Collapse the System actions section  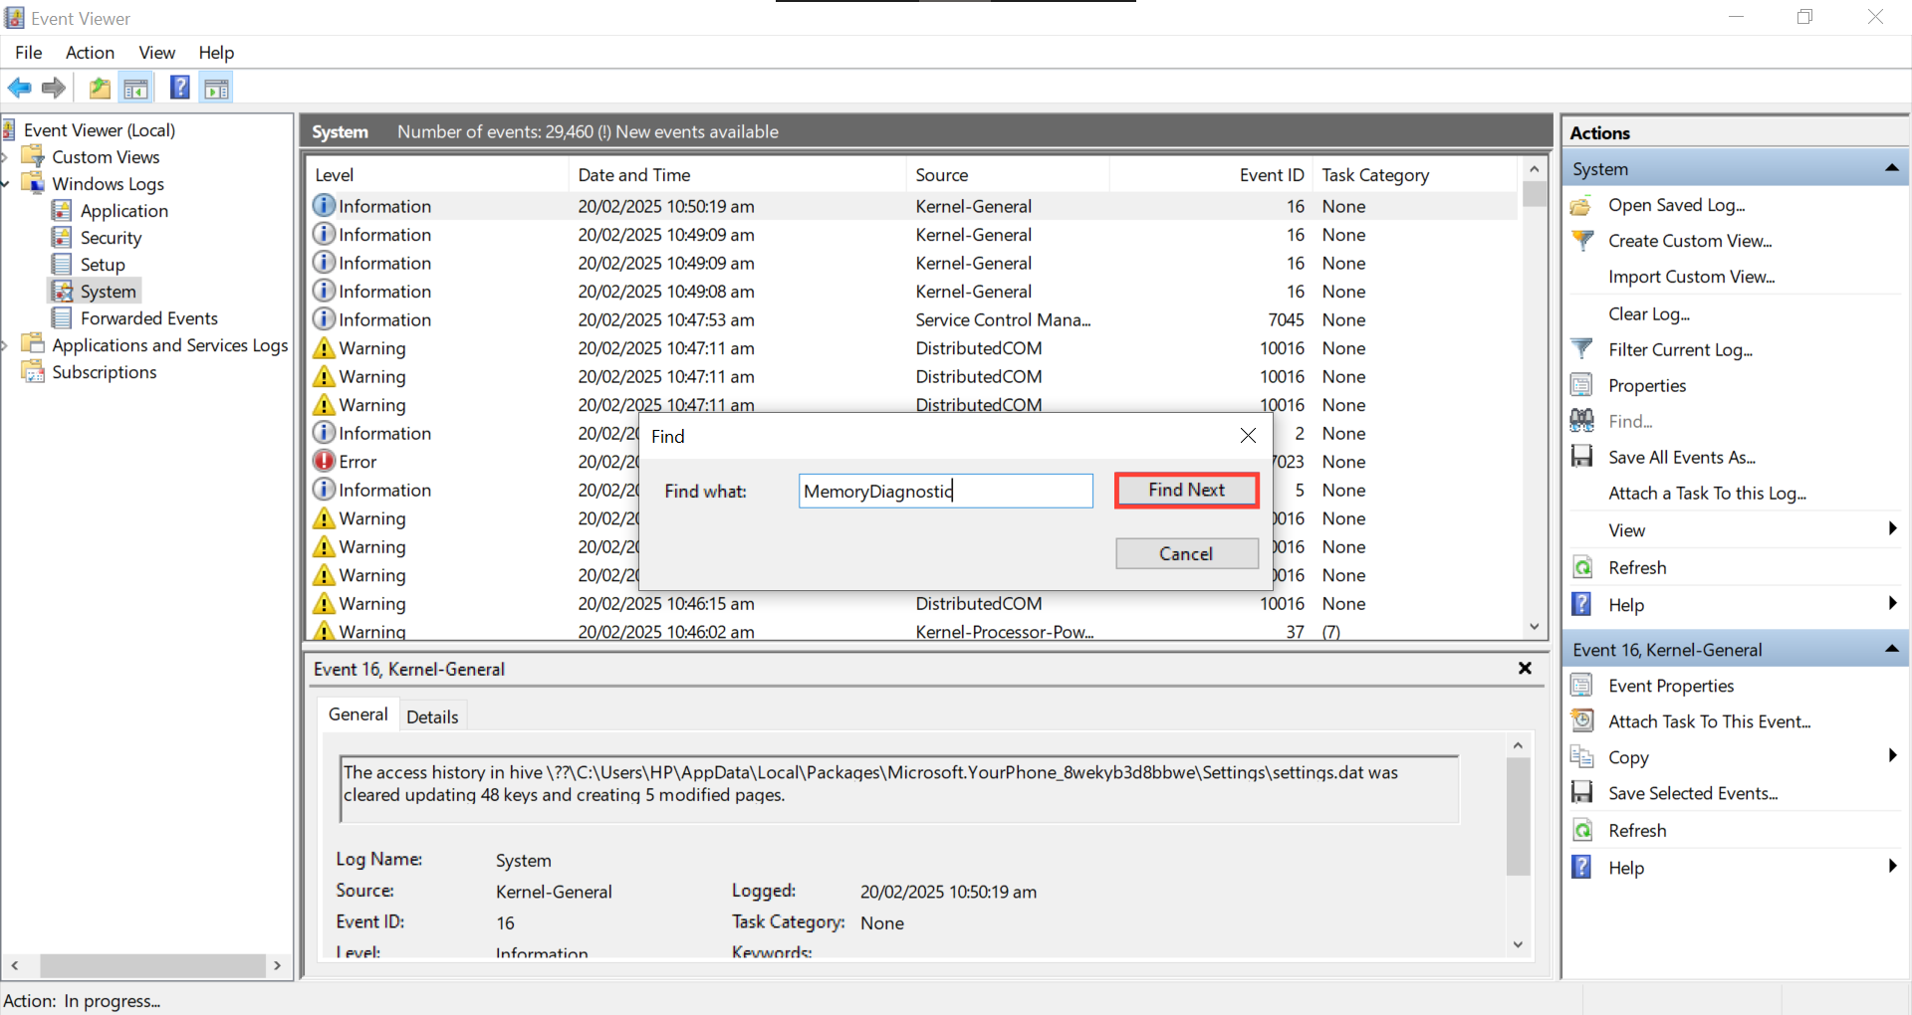click(x=1892, y=169)
